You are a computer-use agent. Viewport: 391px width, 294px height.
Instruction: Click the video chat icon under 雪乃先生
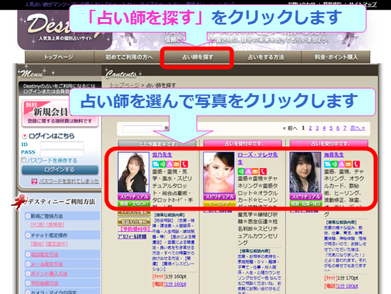point(155,164)
